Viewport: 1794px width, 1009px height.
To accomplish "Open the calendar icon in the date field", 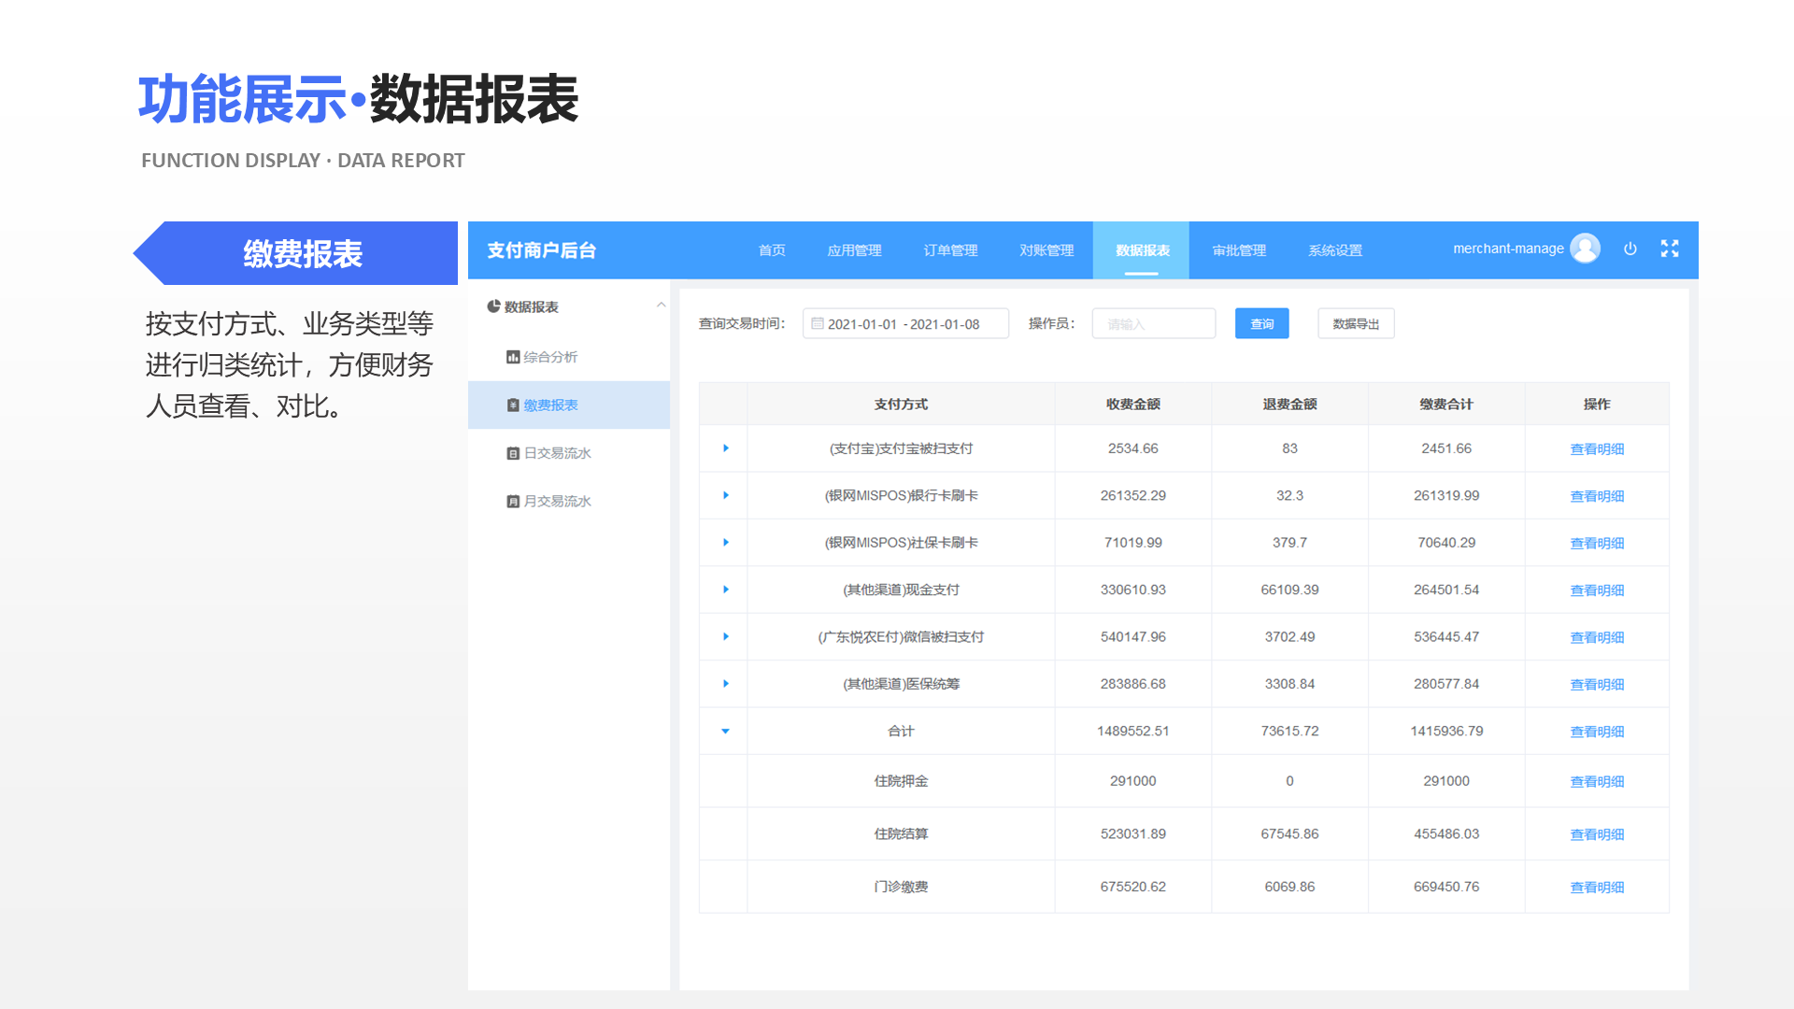I will 818,322.
